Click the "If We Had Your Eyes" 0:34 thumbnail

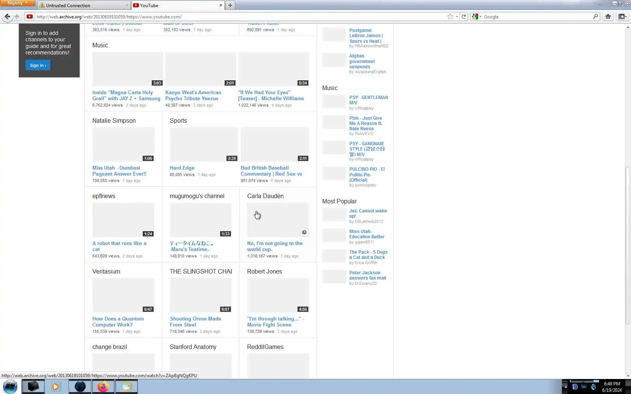click(x=273, y=69)
